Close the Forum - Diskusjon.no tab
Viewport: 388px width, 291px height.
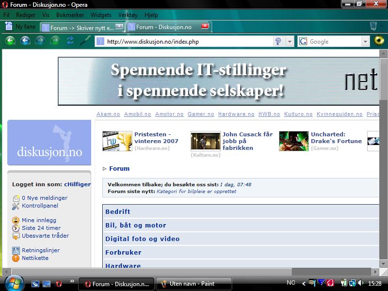click(x=205, y=26)
